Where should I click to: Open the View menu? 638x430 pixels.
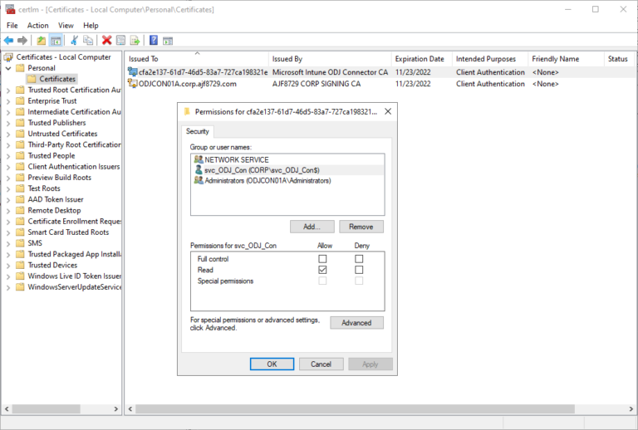click(x=66, y=25)
